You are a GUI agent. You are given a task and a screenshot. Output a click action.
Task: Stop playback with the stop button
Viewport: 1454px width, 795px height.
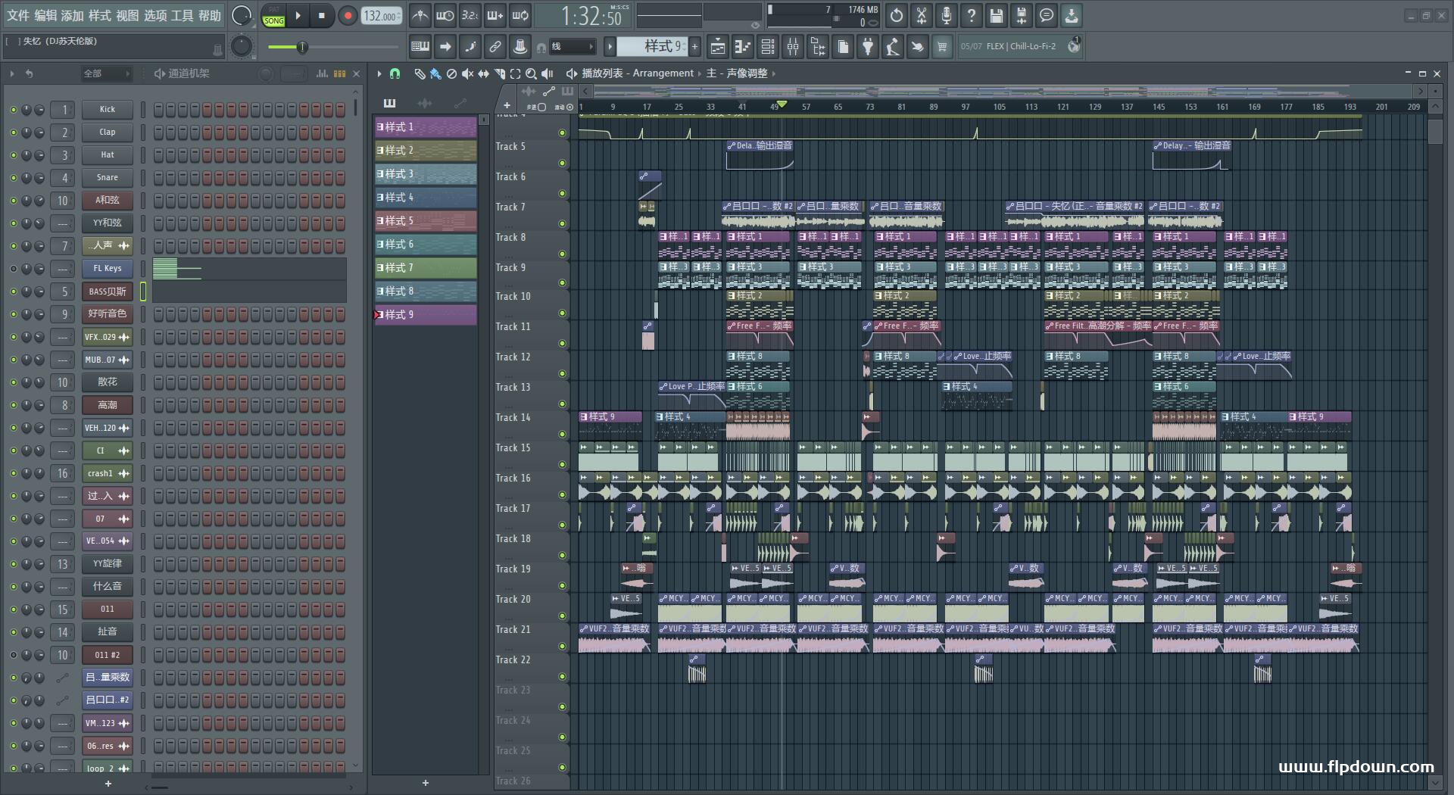click(x=322, y=15)
